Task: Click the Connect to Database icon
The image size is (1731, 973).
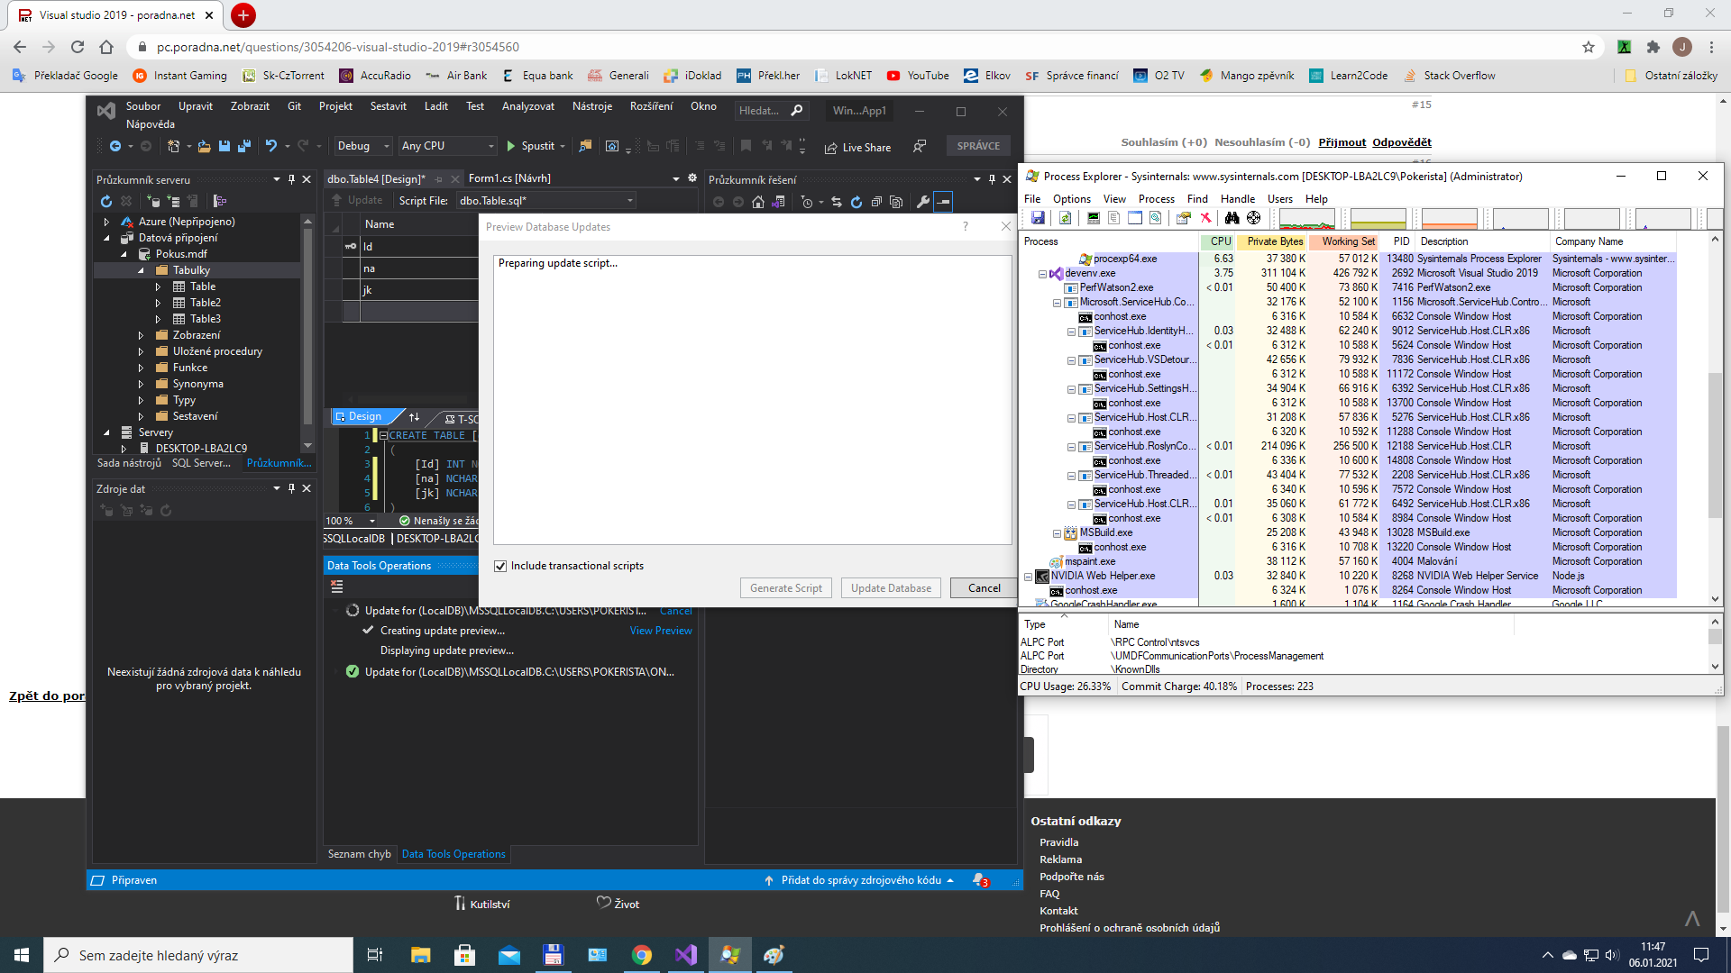Action: click(153, 201)
